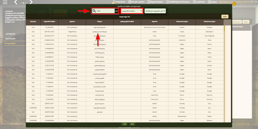Select farm number 19123400029

pos(49,99)
